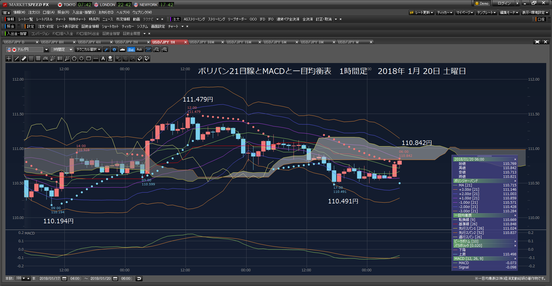Open the 本数 100 count dropdown
Image resolution: width=552 pixels, height=286 pixels.
point(24,279)
